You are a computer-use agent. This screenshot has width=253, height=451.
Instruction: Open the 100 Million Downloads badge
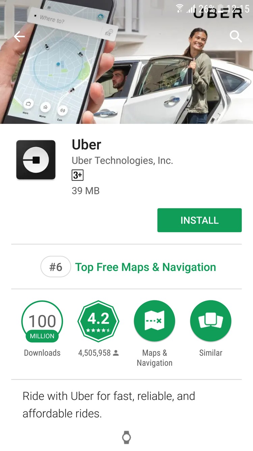42,321
